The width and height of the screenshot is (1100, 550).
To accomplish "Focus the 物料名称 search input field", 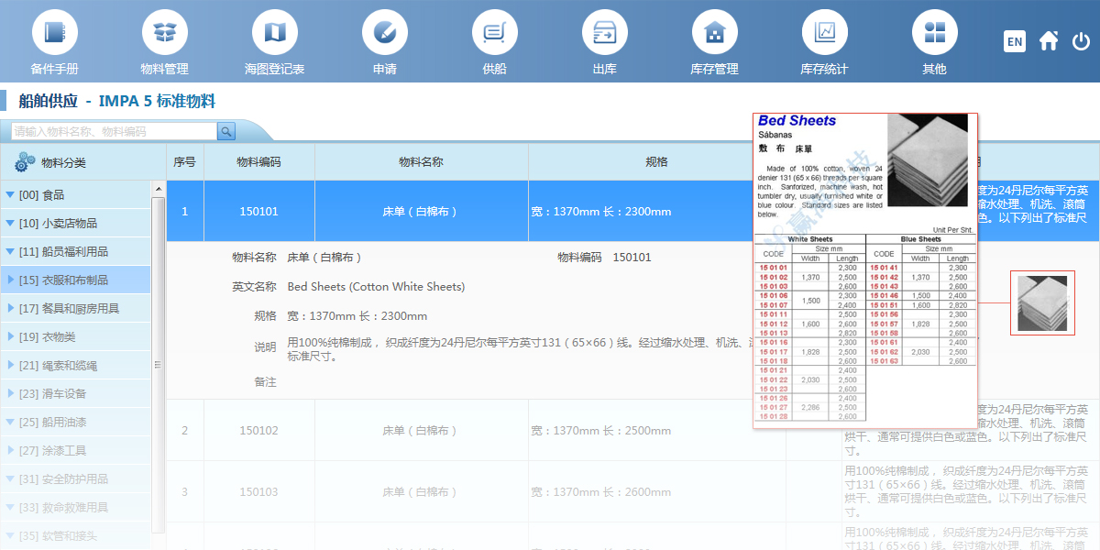I will [x=109, y=131].
